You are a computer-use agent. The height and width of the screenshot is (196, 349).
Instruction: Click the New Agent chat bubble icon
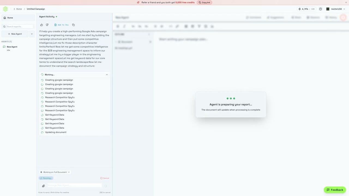pyautogui.click(x=4, y=47)
